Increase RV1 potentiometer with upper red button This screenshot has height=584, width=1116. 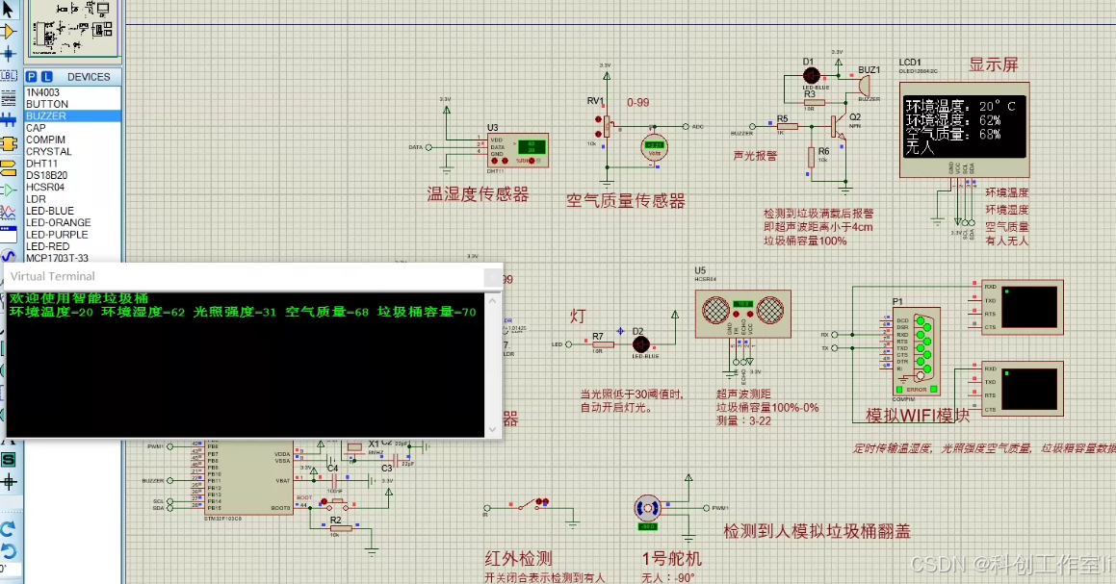coord(598,118)
